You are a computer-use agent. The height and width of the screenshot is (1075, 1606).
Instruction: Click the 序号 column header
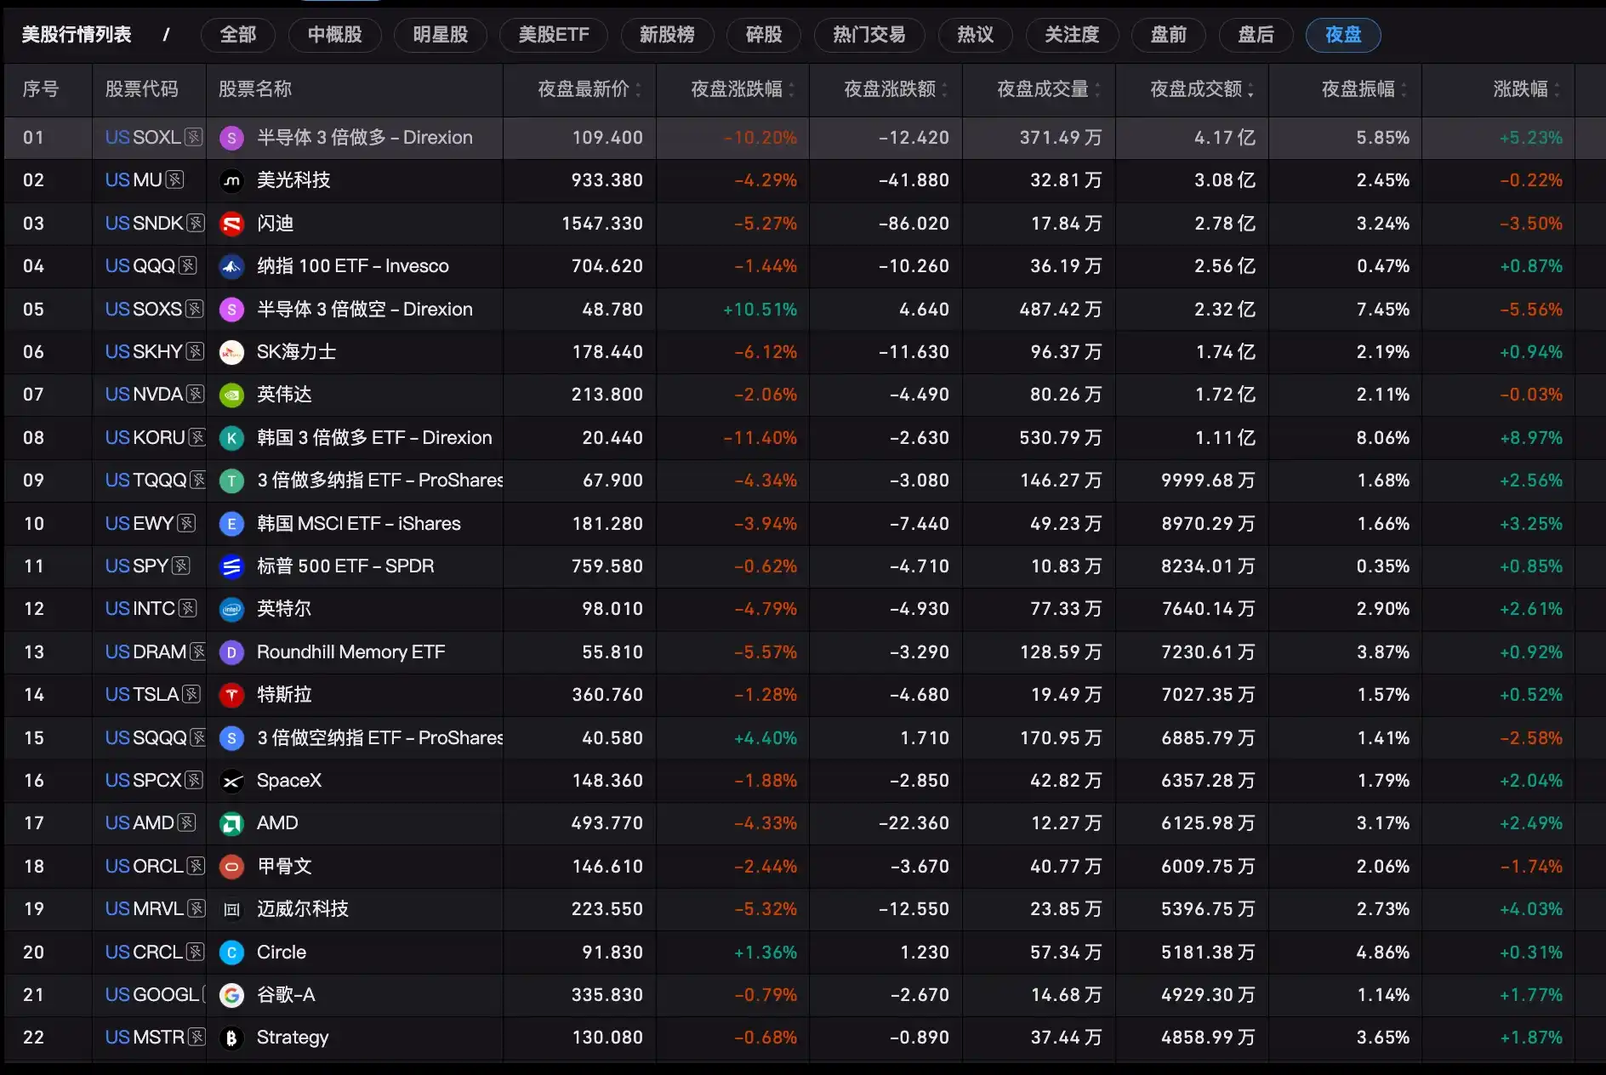point(41,89)
